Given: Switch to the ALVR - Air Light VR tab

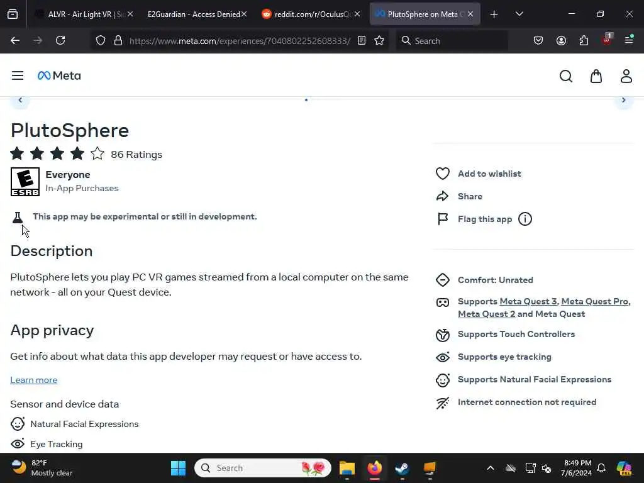Looking at the screenshot, I should coord(86,14).
